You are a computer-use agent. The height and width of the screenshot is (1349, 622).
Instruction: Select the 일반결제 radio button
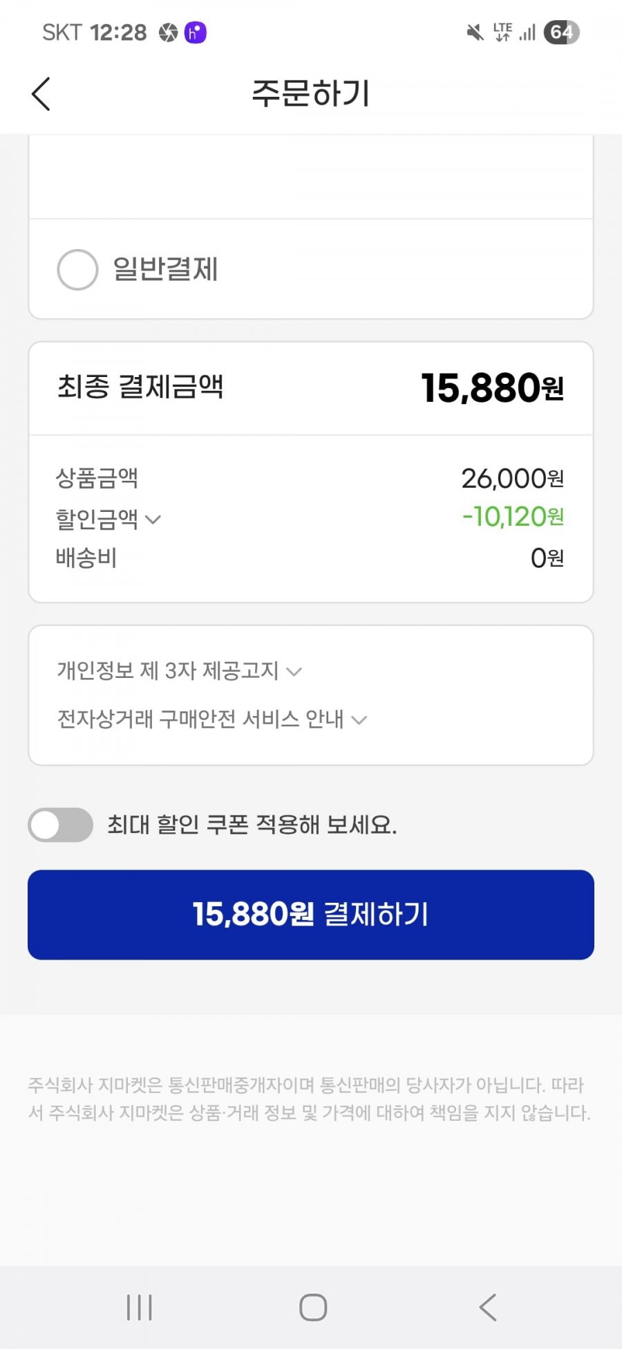click(x=77, y=269)
